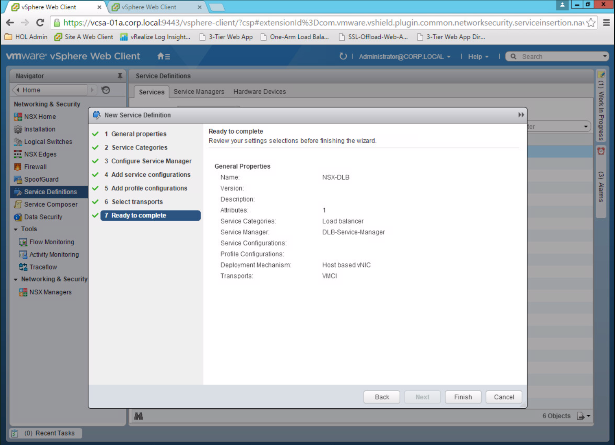The height and width of the screenshot is (445, 615).
Task: Click the NSX Home icon in Navigator
Action: click(18, 117)
